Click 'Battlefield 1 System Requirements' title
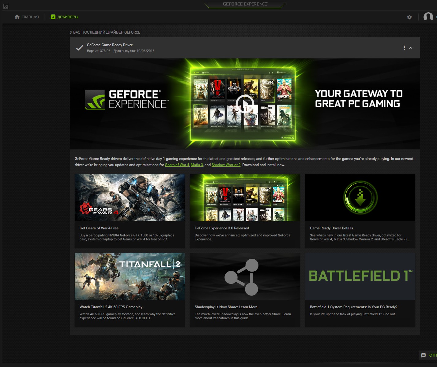 [x=354, y=307]
